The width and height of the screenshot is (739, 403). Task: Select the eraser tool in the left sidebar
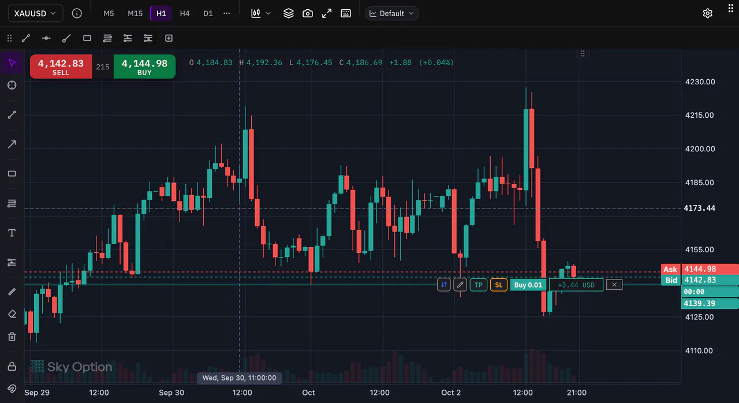[12, 314]
